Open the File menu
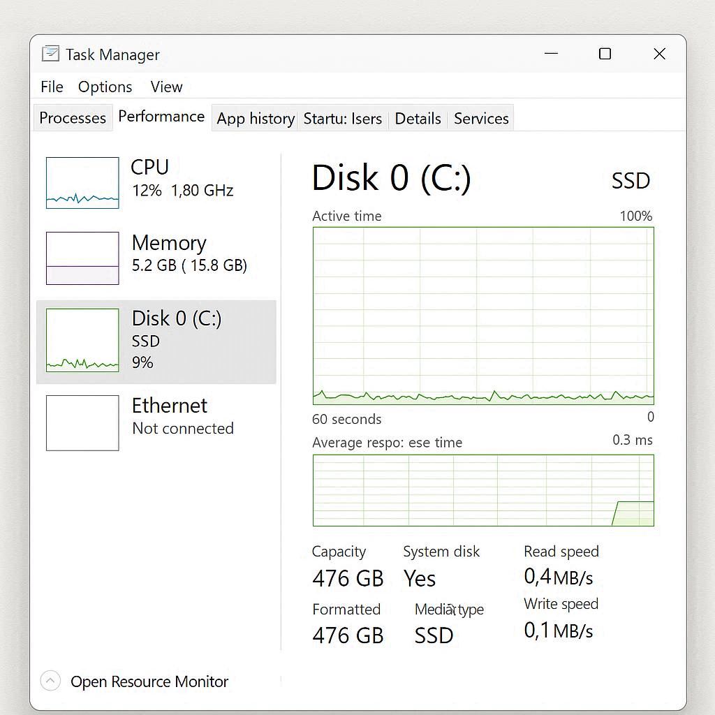The image size is (715, 715). click(52, 87)
